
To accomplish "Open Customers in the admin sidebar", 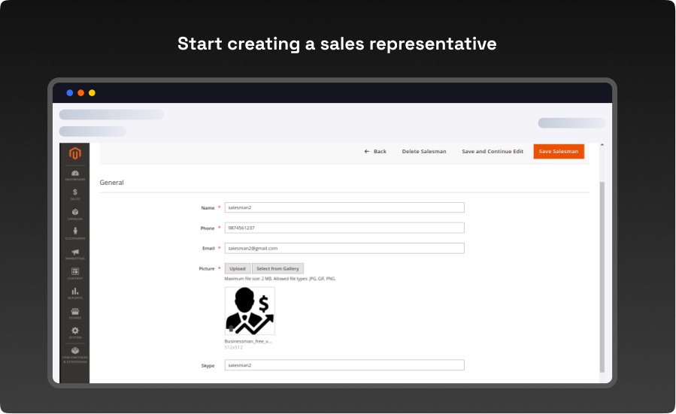I will [x=75, y=234].
